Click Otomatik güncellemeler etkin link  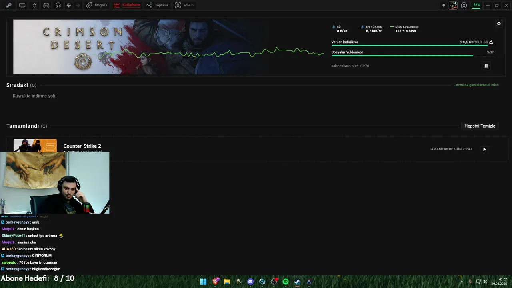point(476,85)
